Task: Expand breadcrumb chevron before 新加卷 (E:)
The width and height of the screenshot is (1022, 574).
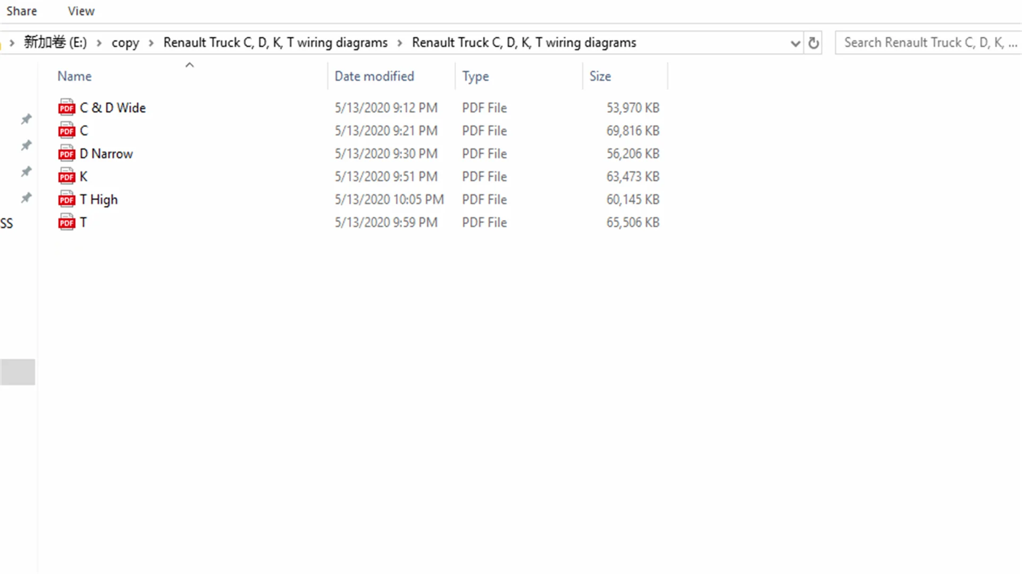Action: coord(12,43)
